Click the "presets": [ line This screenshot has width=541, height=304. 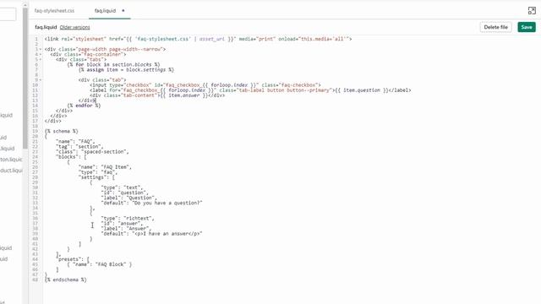point(74,259)
